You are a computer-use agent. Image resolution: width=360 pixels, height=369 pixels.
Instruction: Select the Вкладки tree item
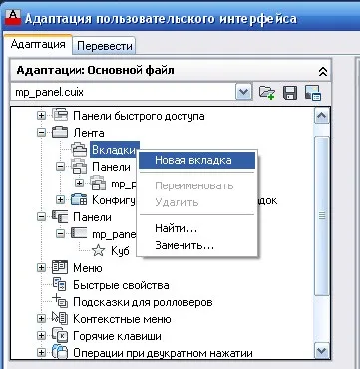pyautogui.click(x=114, y=150)
